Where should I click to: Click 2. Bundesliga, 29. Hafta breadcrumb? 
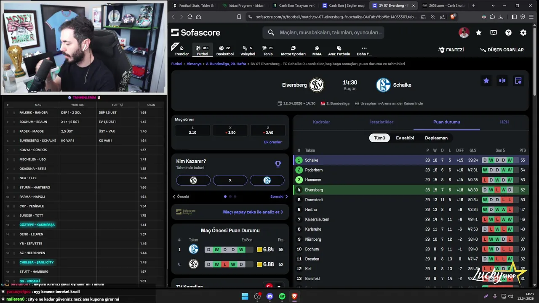pyautogui.click(x=226, y=64)
